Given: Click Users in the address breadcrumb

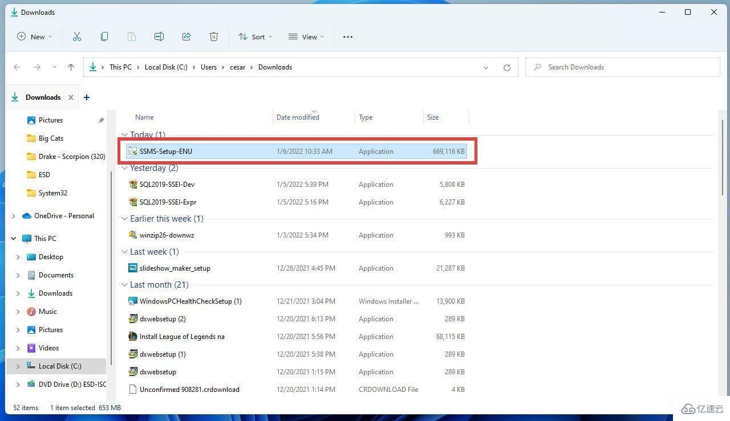Looking at the screenshot, I should [209, 67].
